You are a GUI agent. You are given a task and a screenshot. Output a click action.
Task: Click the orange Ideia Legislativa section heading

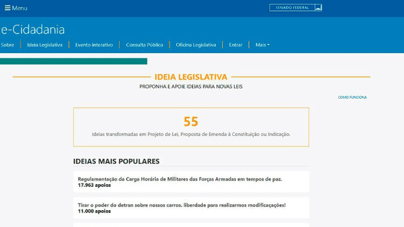point(191,77)
